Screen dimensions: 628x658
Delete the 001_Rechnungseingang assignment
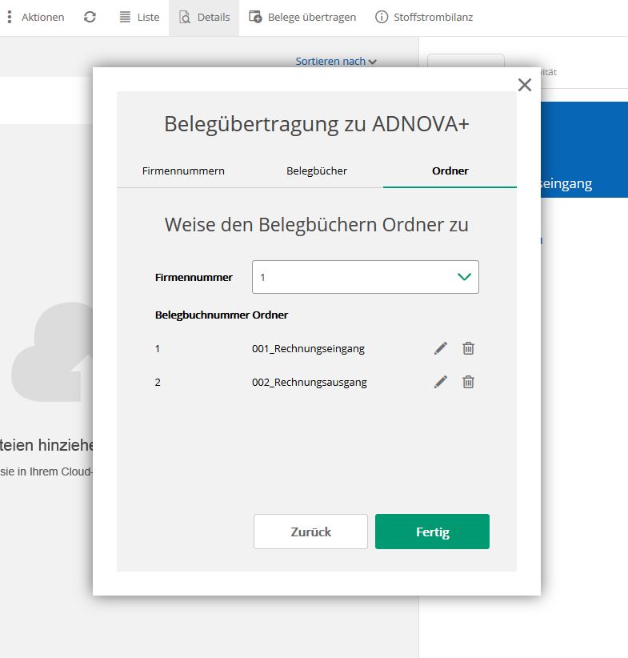[x=468, y=348]
